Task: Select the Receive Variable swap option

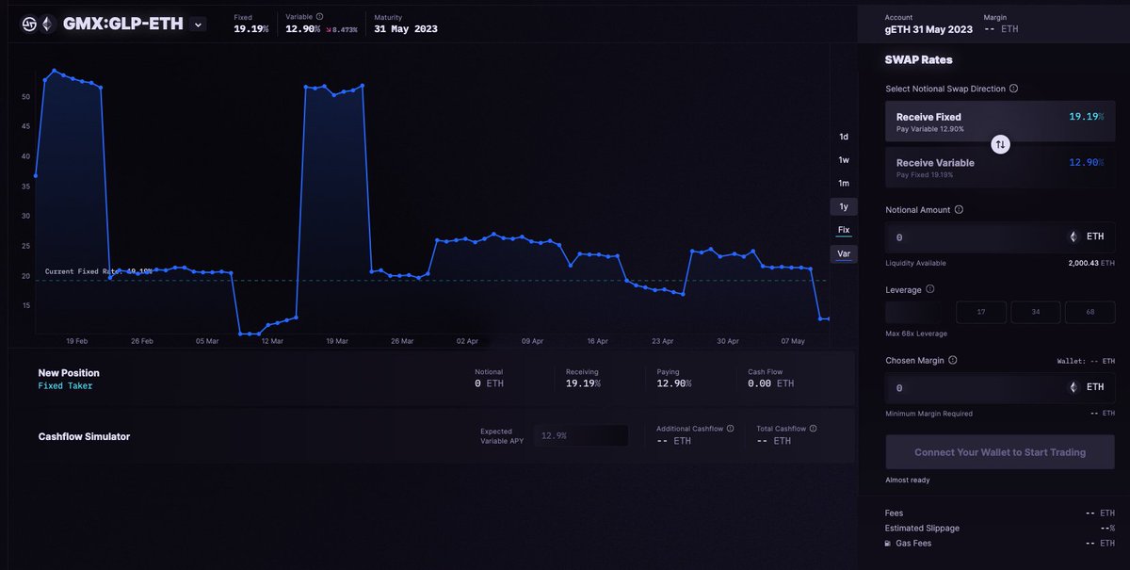Action: 1000,167
